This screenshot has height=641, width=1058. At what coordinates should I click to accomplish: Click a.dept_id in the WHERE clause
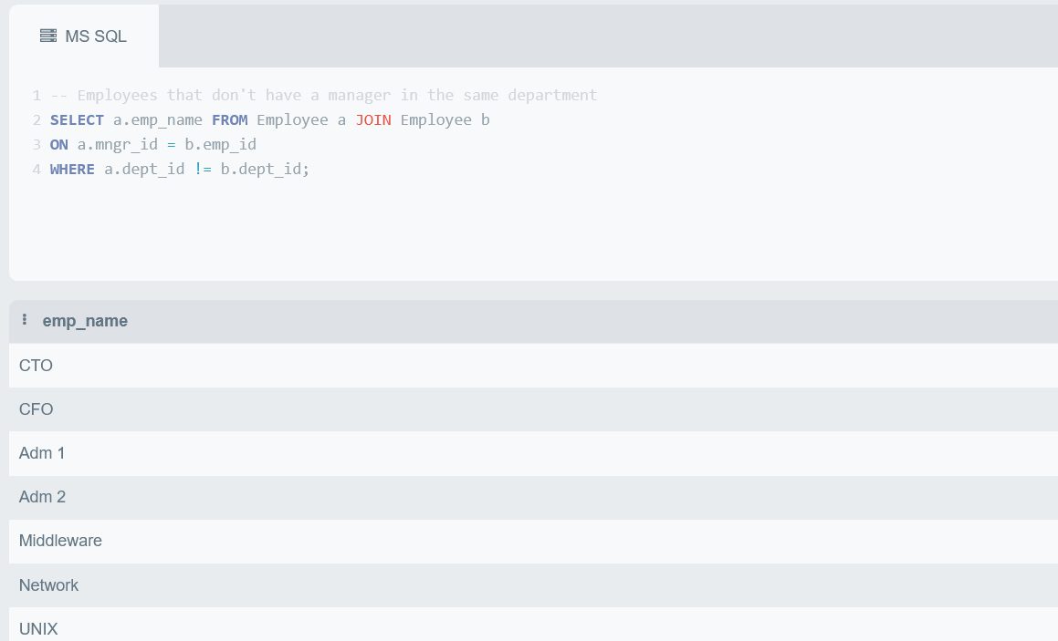(144, 170)
